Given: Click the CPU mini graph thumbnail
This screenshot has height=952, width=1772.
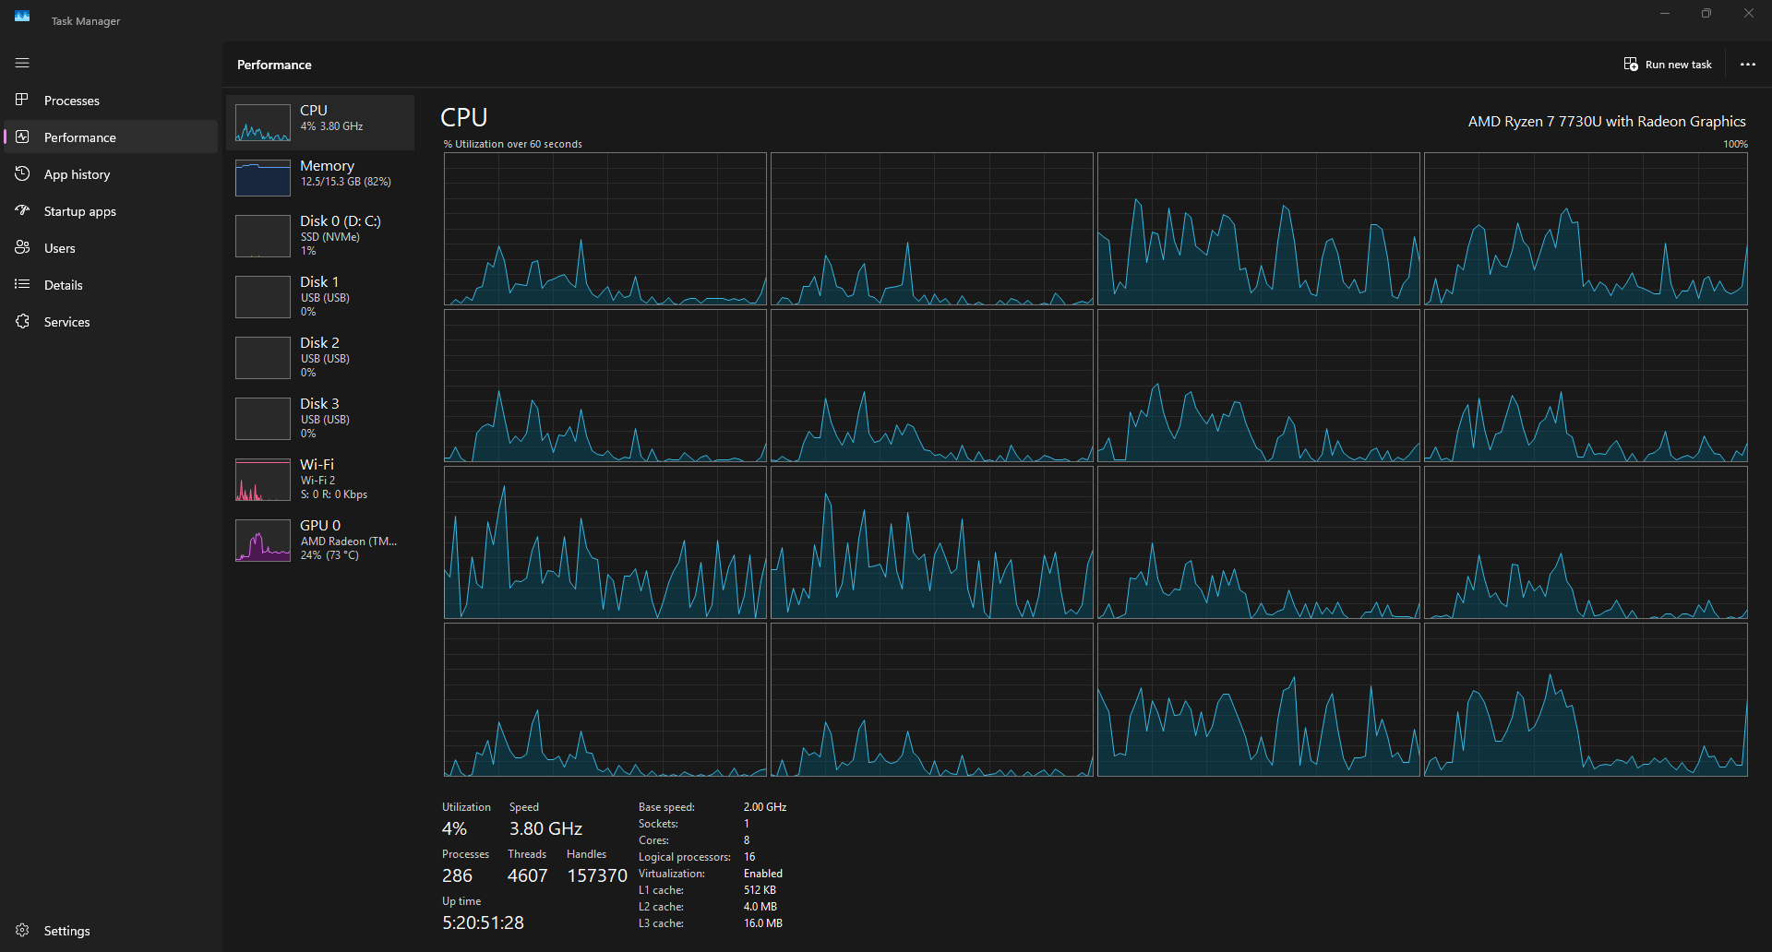Looking at the screenshot, I should (263, 123).
